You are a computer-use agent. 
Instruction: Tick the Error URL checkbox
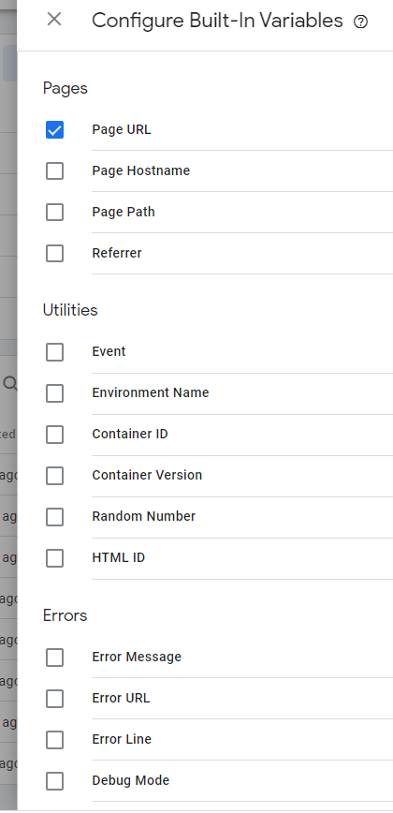[x=55, y=699]
